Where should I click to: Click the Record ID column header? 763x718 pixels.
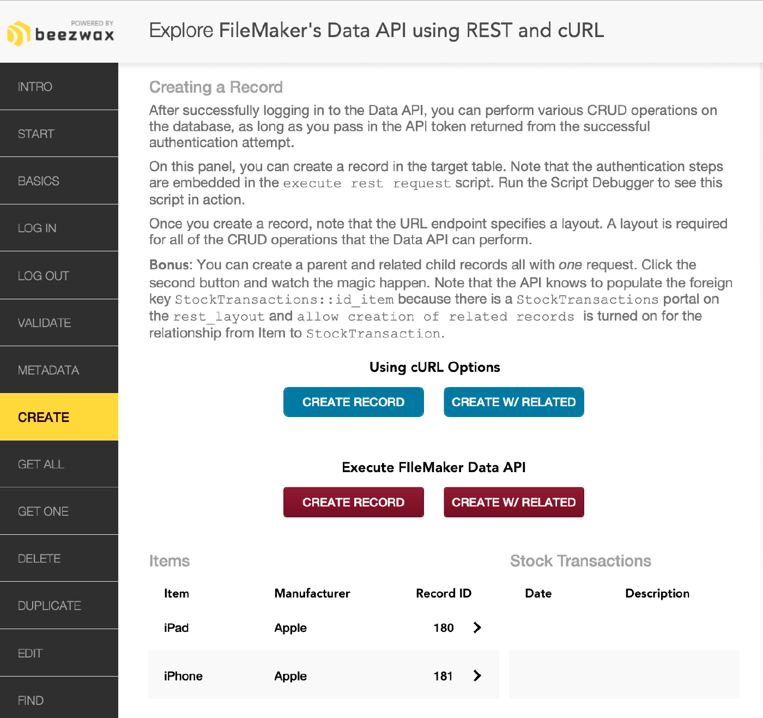click(x=444, y=593)
